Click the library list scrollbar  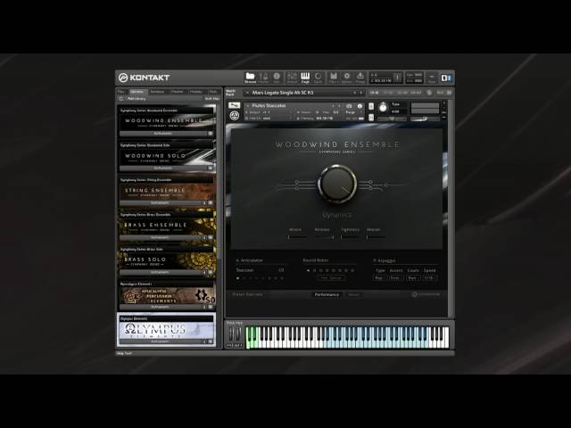coord(219,182)
